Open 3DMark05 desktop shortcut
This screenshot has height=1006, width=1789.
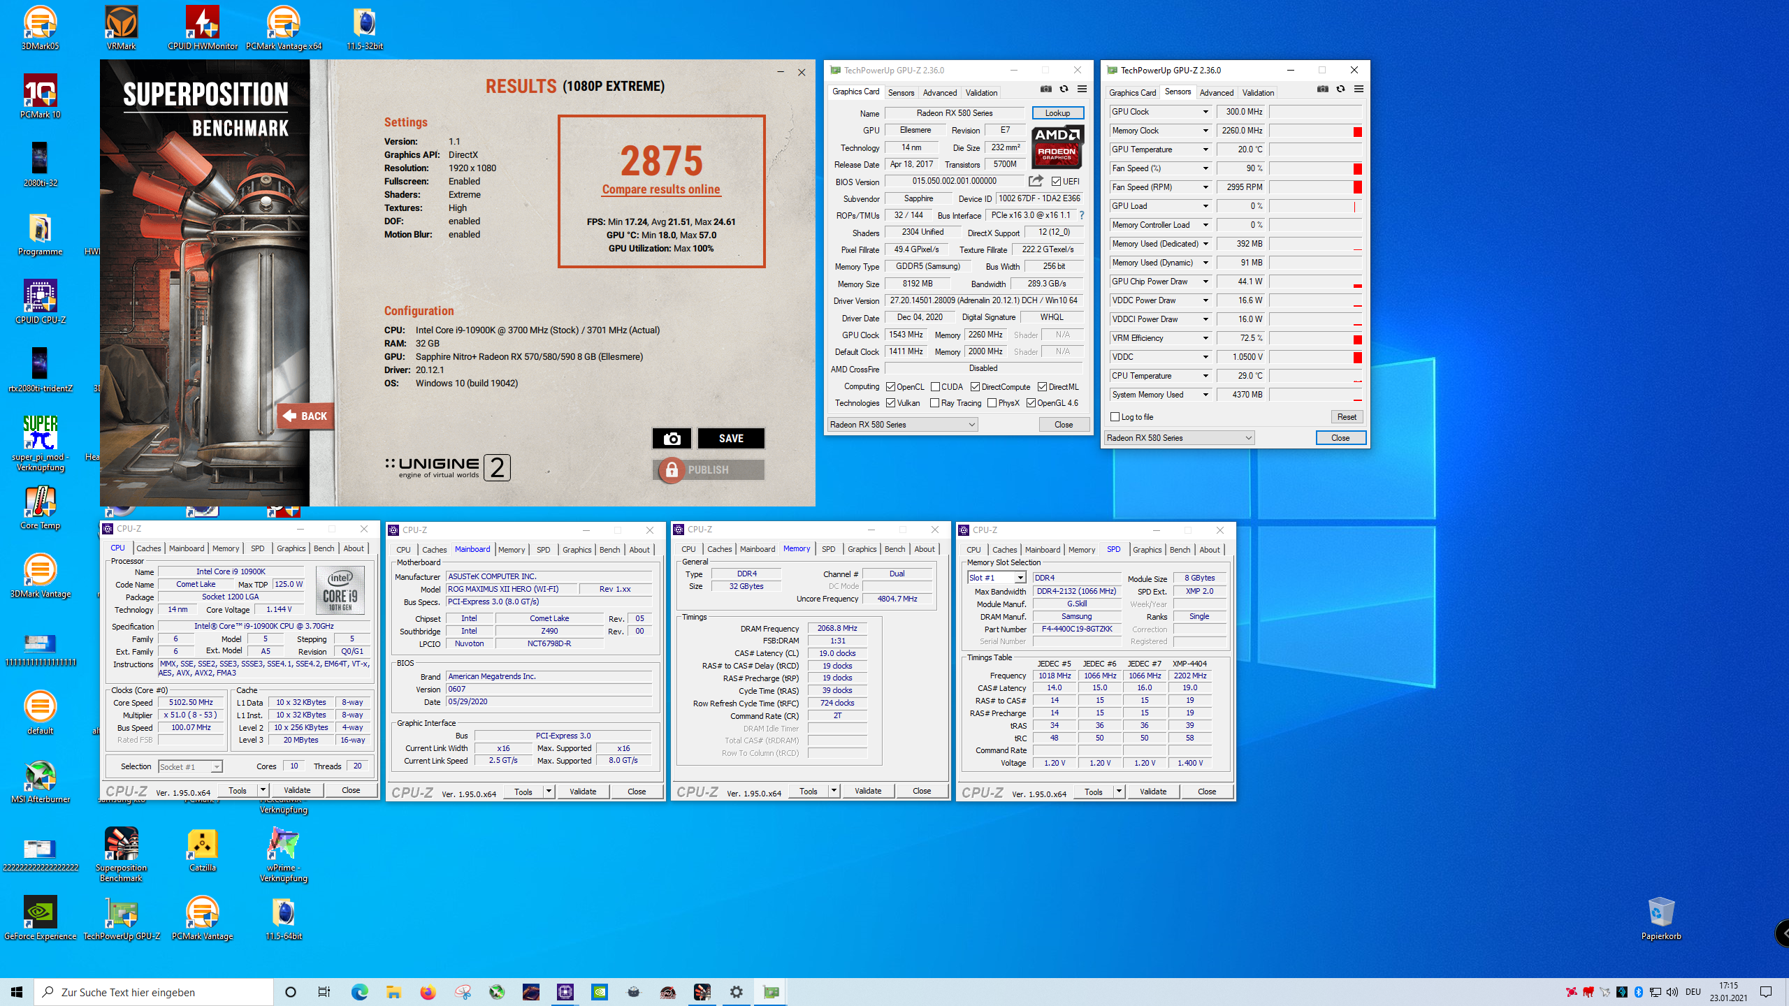click(x=40, y=28)
